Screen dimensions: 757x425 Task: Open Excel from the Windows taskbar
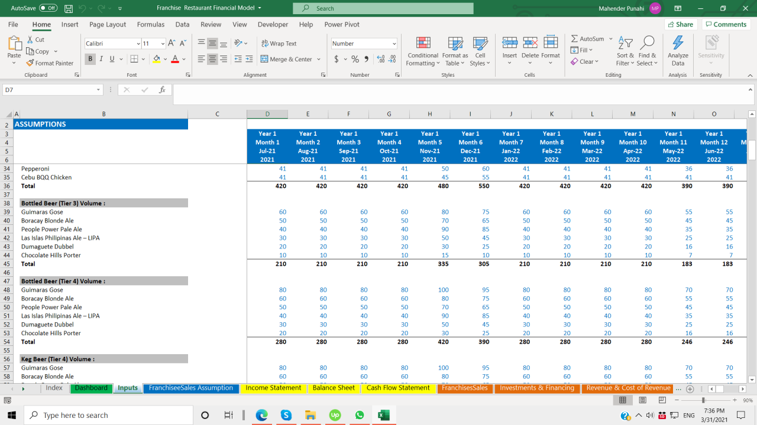coord(384,416)
